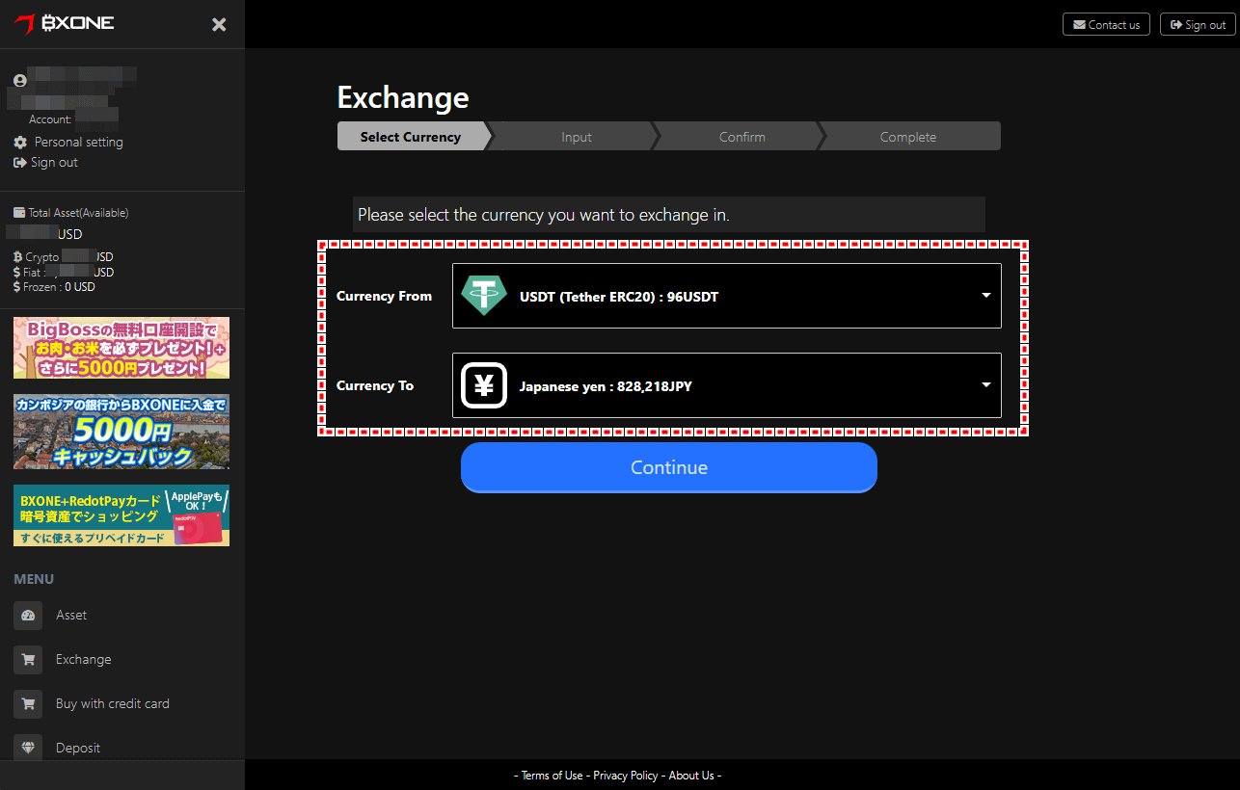Click the Buy with credit card cart icon
This screenshot has height=790, width=1240.
pos(28,703)
